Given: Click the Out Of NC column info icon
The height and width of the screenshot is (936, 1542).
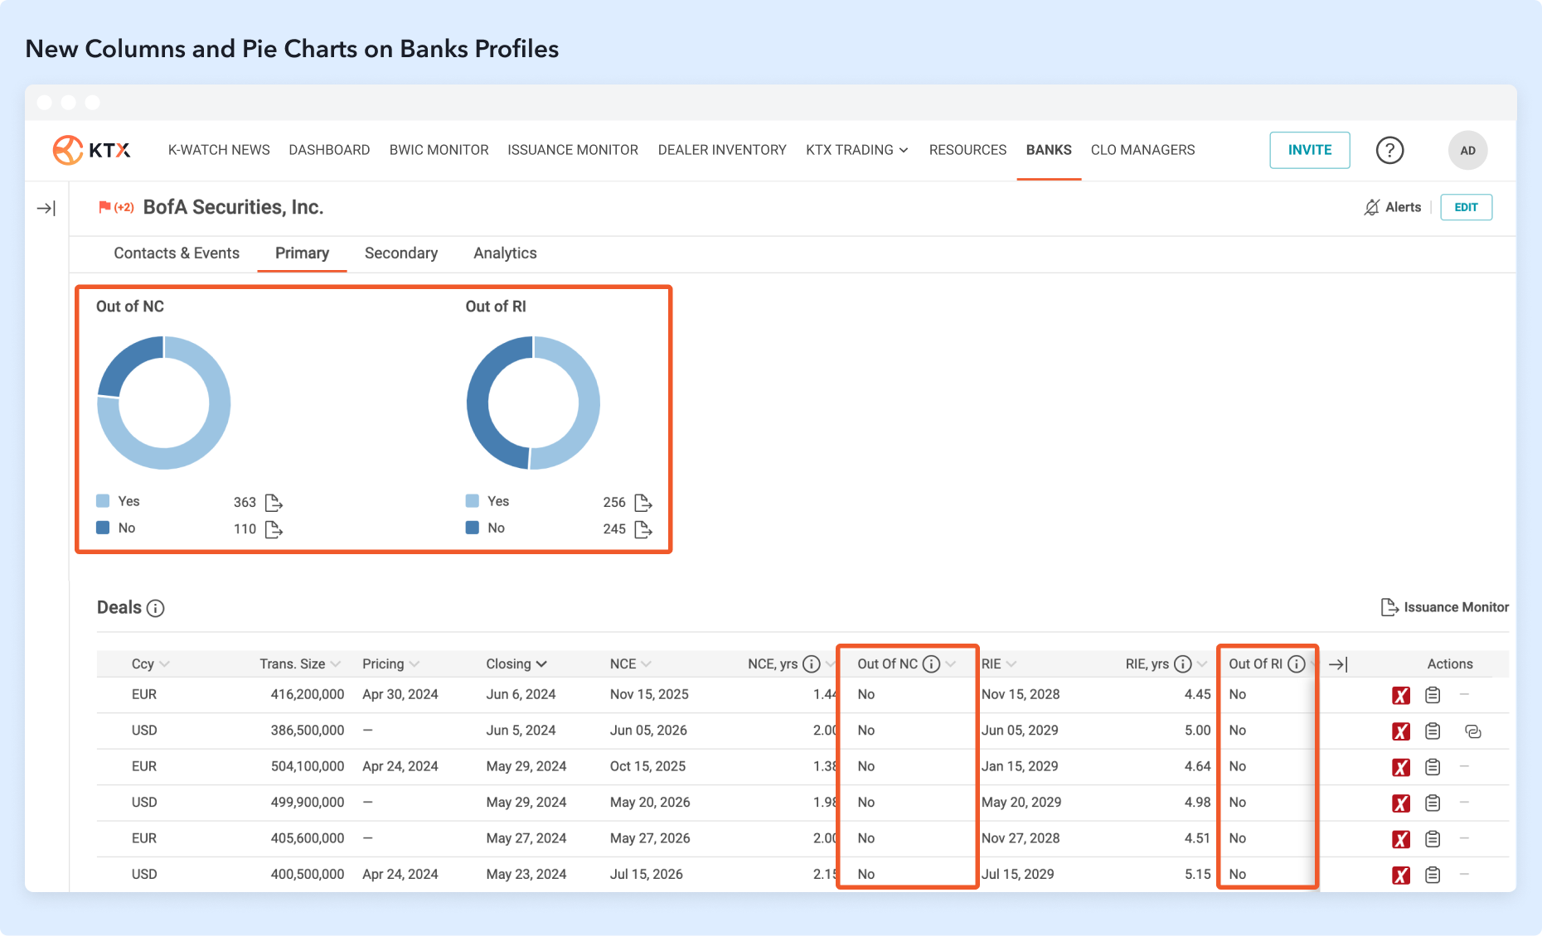Looking at the screenshot, I should coord(931,664).
